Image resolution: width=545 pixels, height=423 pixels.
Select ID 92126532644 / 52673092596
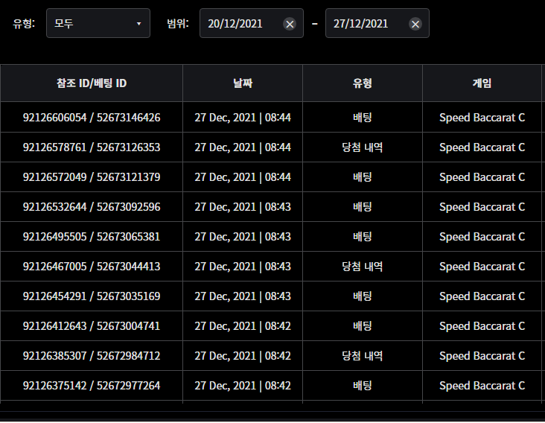[x=92, y=207]
